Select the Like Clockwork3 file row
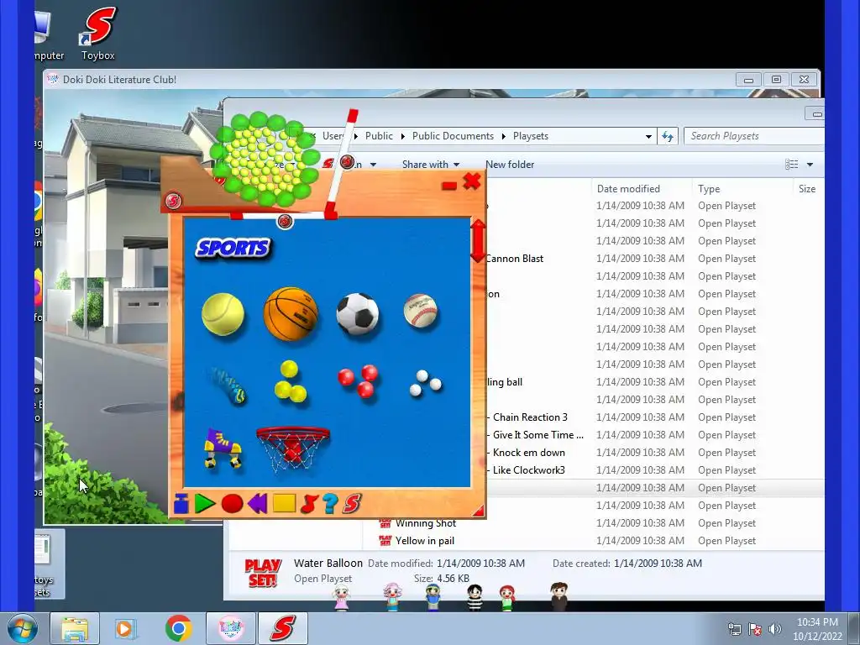The width and height of the screenshot is (860, 645). pyautogui.click(x=529, y=470)
